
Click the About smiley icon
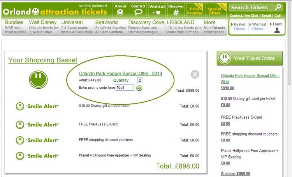tap(120, 12)
